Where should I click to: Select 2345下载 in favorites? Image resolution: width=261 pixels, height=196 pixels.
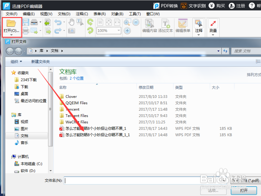(x=26, y=80)
